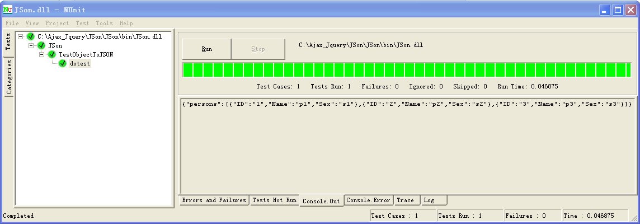Switch to the Errors and Failures tab
This screenshot has width=640, height=224.
(x=214, y=200)
